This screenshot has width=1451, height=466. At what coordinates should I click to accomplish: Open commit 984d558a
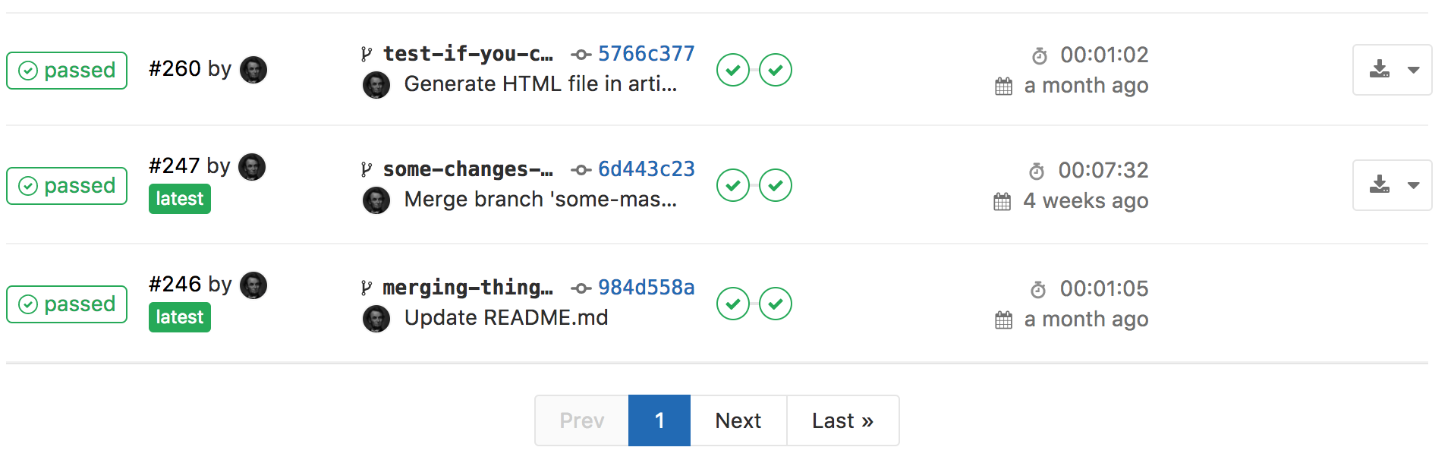(x=647, y=288)
